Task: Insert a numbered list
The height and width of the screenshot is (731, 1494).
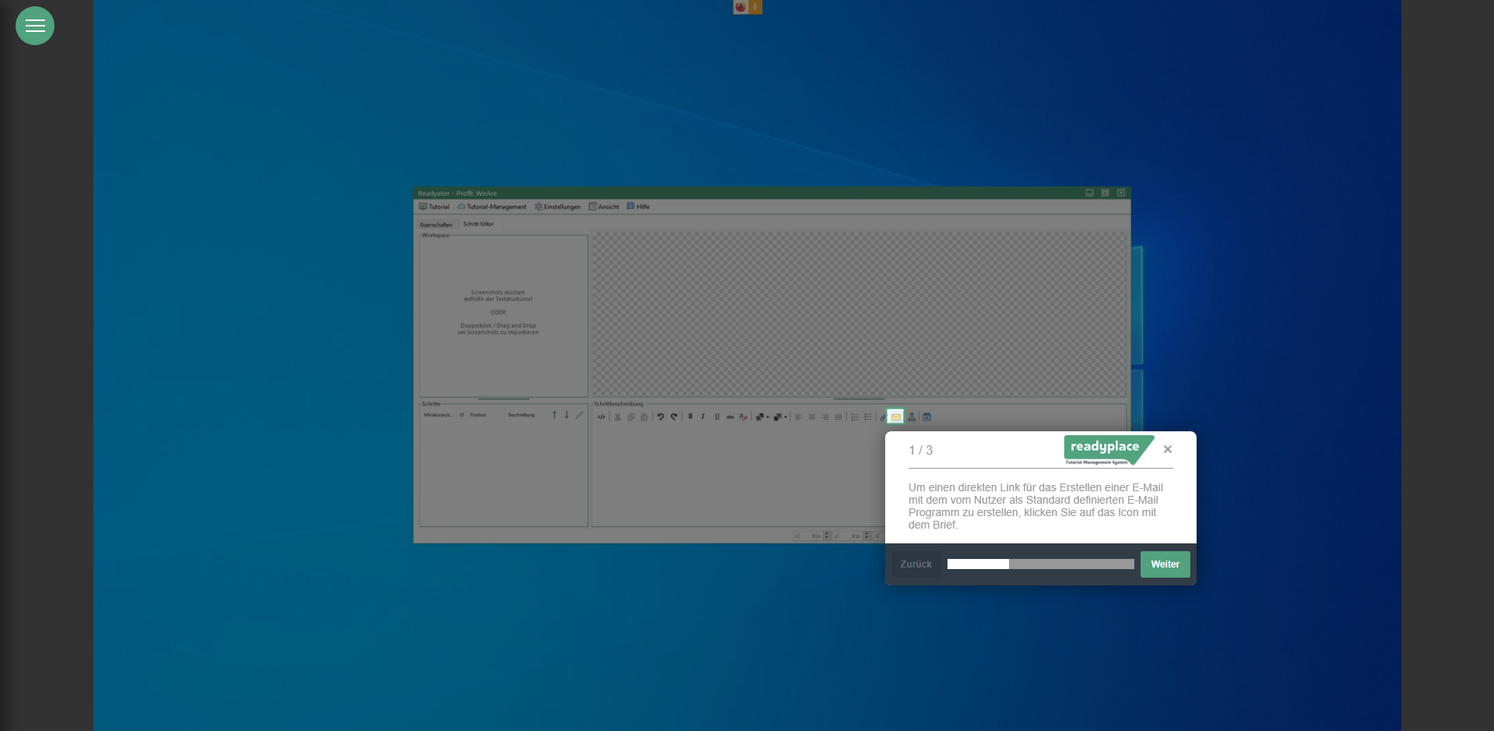Action: [x=855, y=416]
